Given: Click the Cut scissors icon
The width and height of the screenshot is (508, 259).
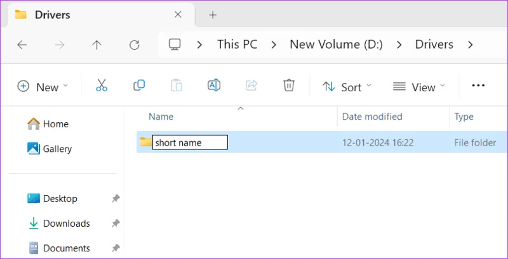Looking at the screenshot, I should click(102, 85).
